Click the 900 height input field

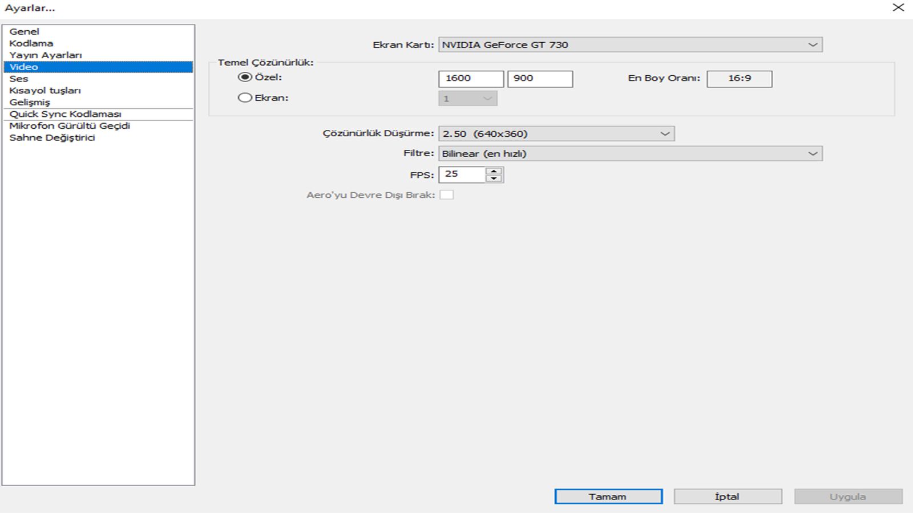(x=540, y=79)
